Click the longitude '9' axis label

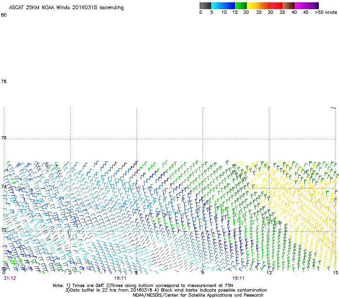click(x=202, y=273)
